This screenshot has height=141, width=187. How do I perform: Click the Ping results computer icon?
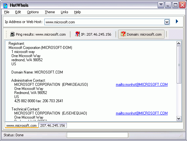click(12, 34)
